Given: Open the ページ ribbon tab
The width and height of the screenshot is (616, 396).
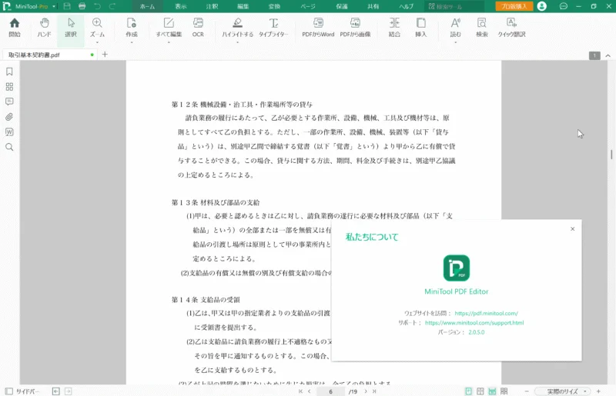Looking at the screenshot, I should pyautogui.click(x=307, y=6).
